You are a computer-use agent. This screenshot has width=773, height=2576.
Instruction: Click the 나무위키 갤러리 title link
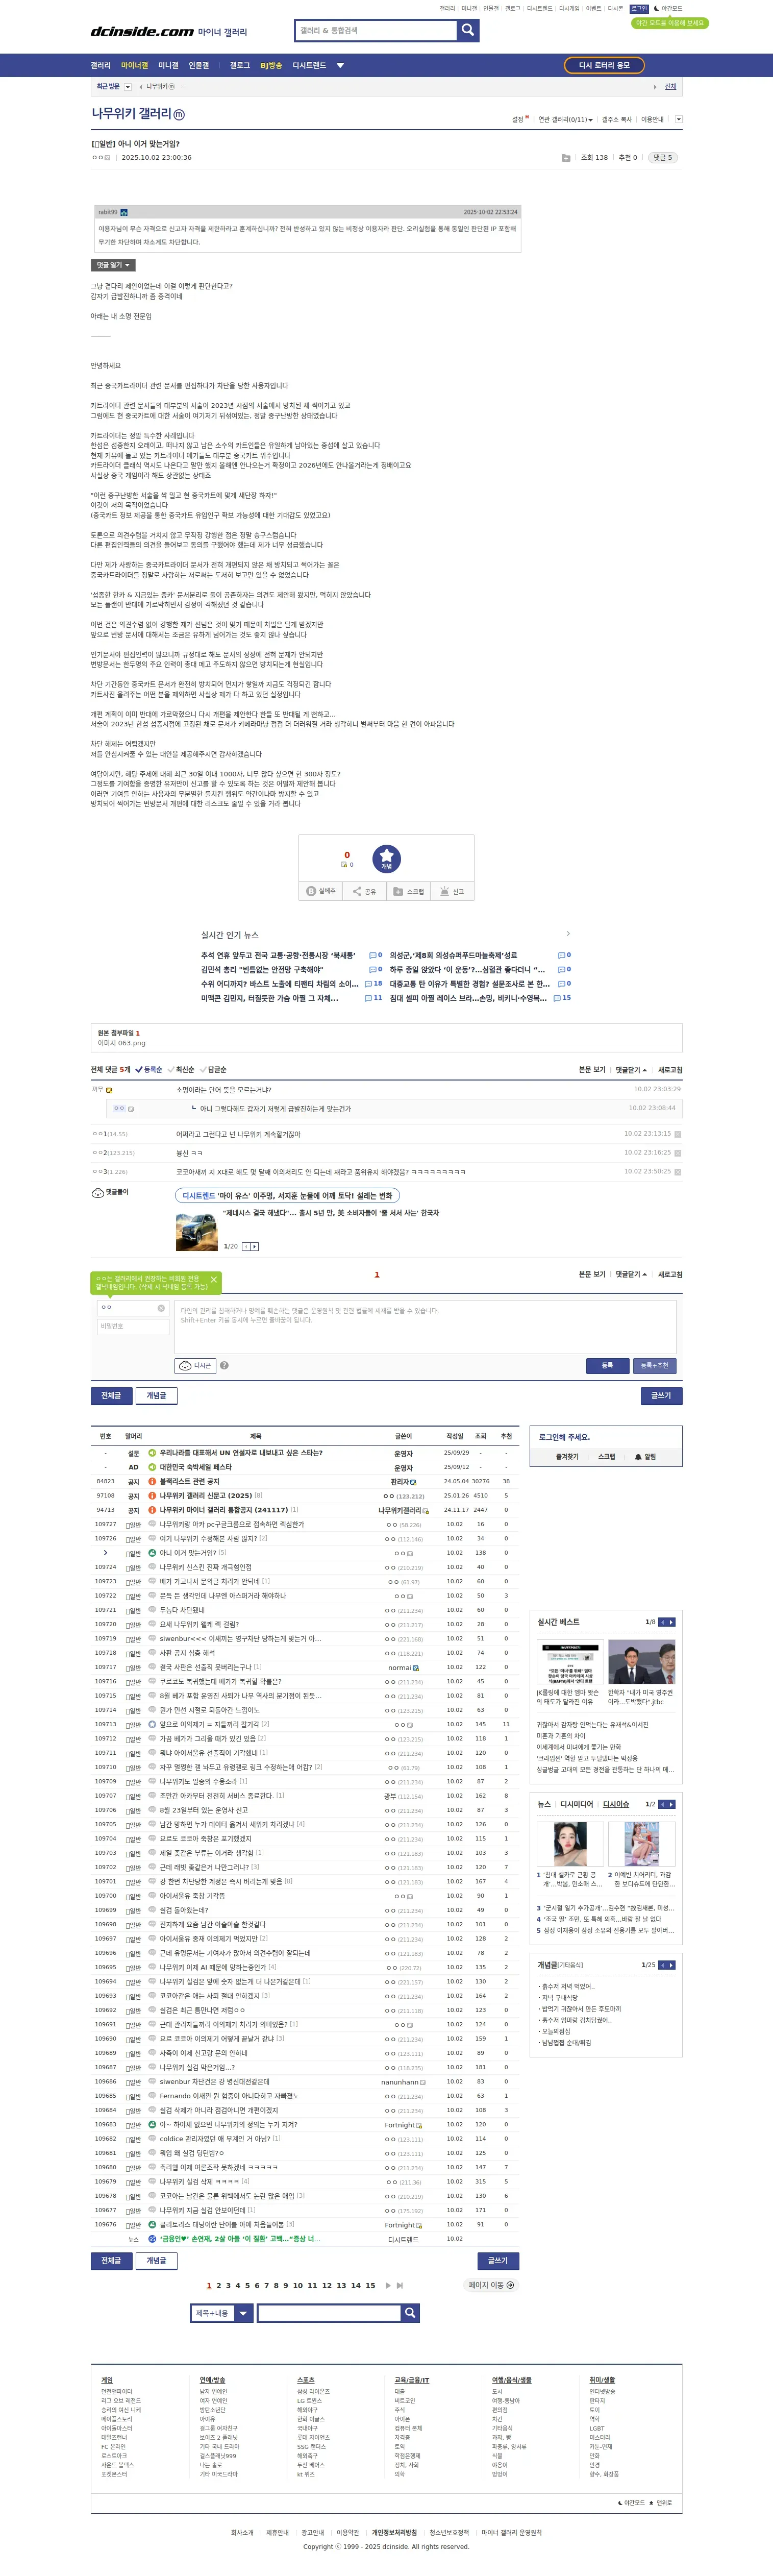tap(132, 114)
